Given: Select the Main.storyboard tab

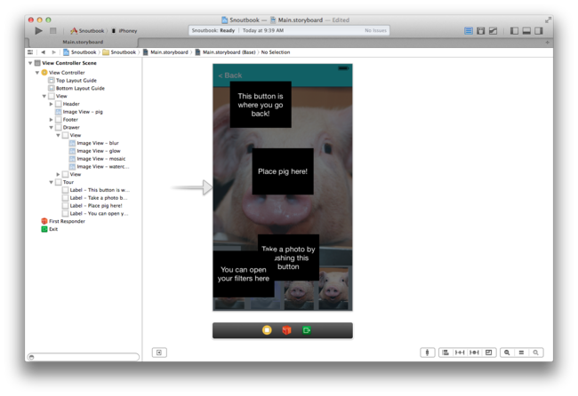Looking at the screenshot, I should (82, 42).
